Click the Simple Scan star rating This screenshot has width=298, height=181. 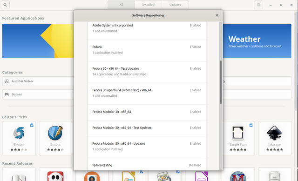tap(238, 150)
